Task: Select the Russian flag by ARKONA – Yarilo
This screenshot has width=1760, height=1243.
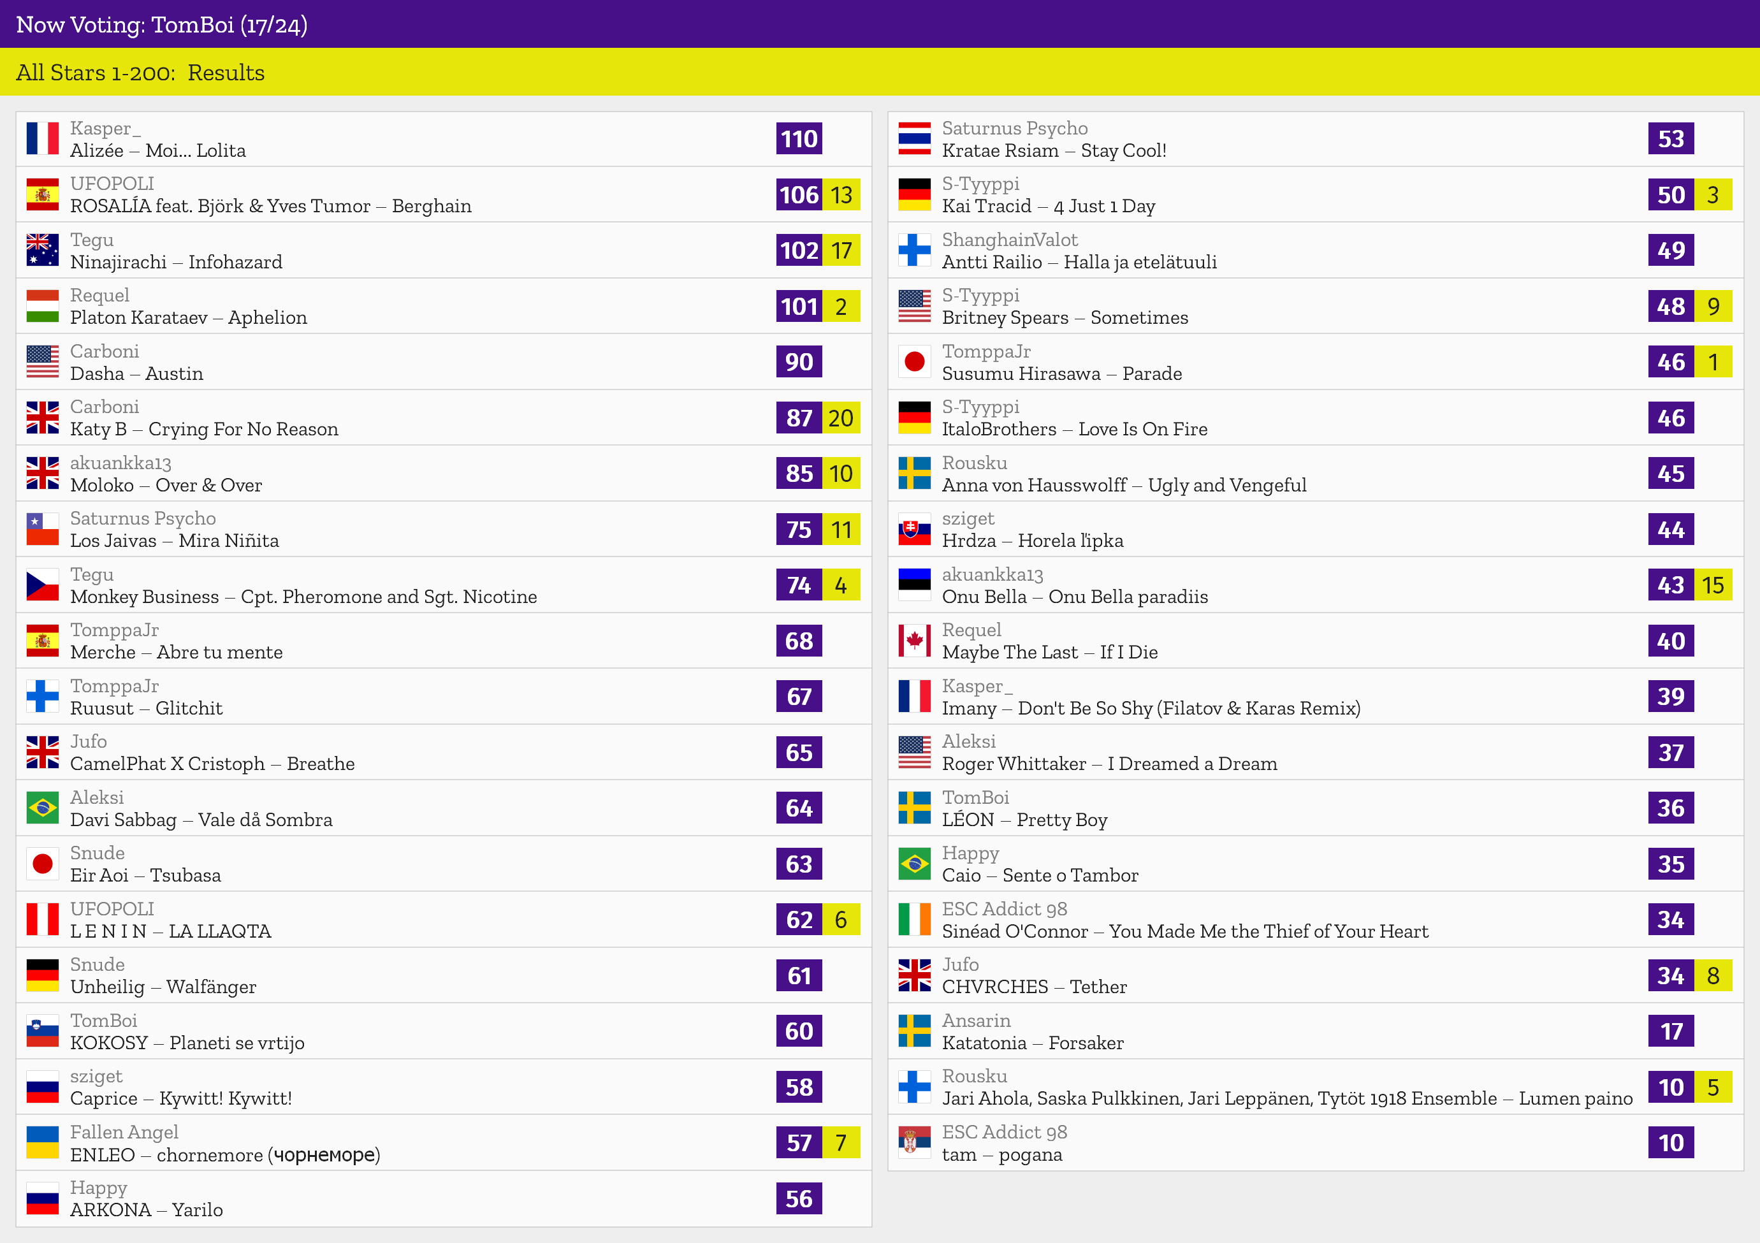Action: pyautogui.click(x=42, y=1198)
